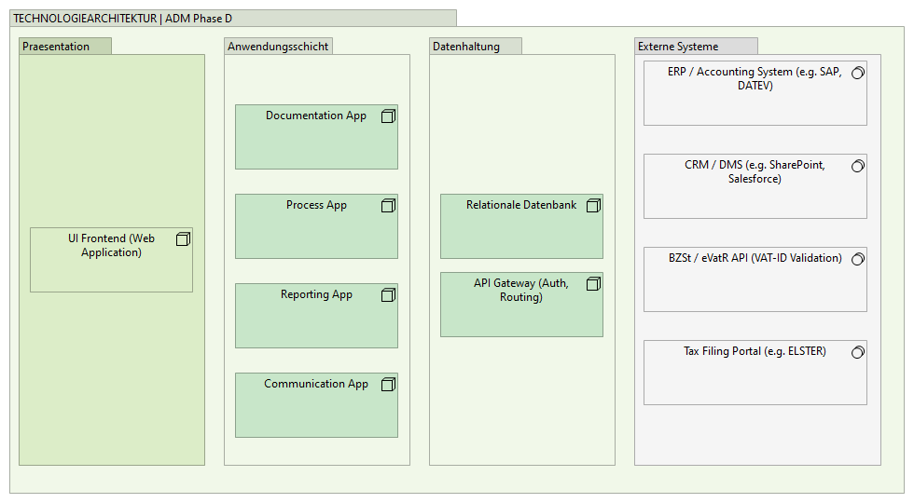The image size is (914, 503).
Task: Select the Anwendungsschicht group label
Action: click(278, 47)
